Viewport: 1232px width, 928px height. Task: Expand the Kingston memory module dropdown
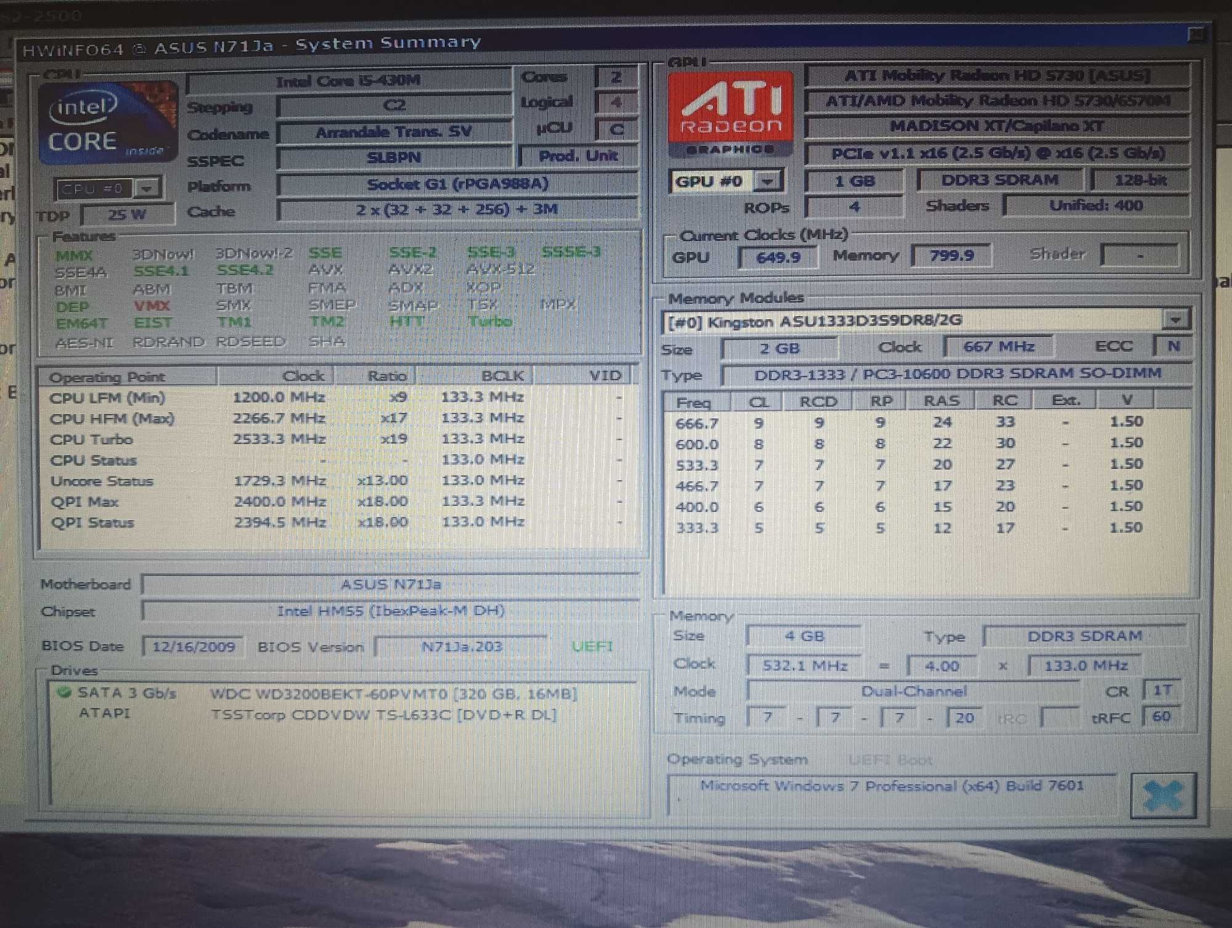1175,319
